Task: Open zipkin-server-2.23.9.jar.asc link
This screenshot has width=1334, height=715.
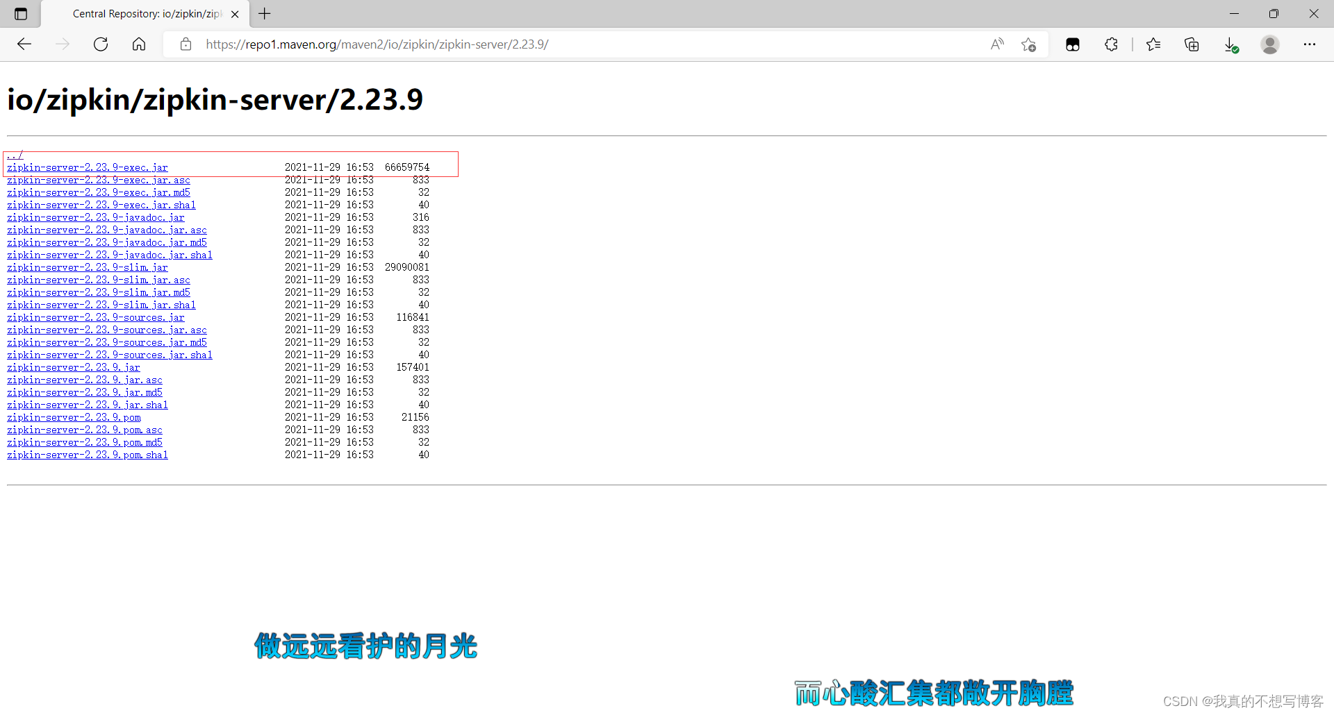Action: tap(85, 380)
